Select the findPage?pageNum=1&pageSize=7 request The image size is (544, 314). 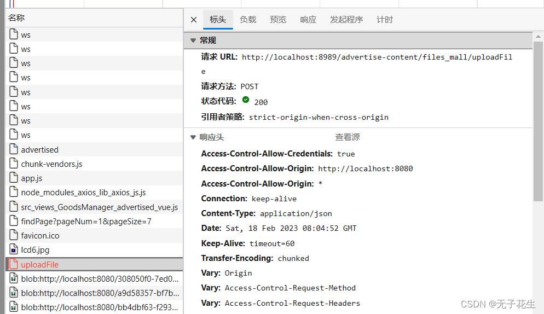coord(94,222)
